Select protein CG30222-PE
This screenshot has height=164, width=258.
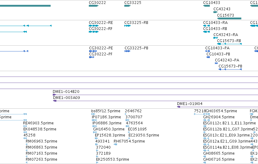coord(101,48)
